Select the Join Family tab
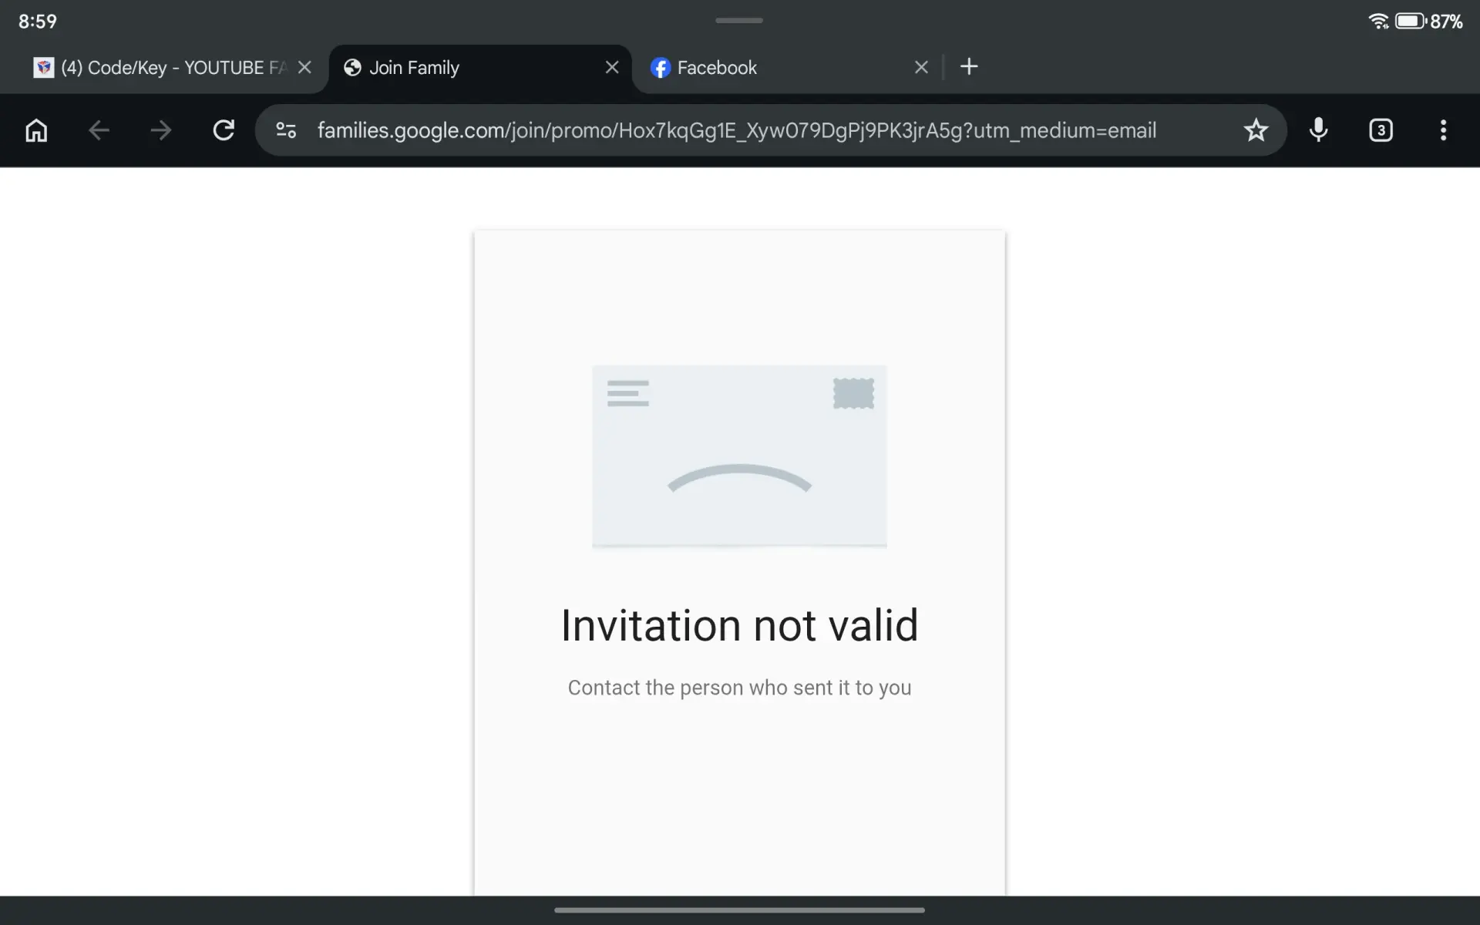Image resolution: width=1480 pixels, height=925 pixels. 479,68
